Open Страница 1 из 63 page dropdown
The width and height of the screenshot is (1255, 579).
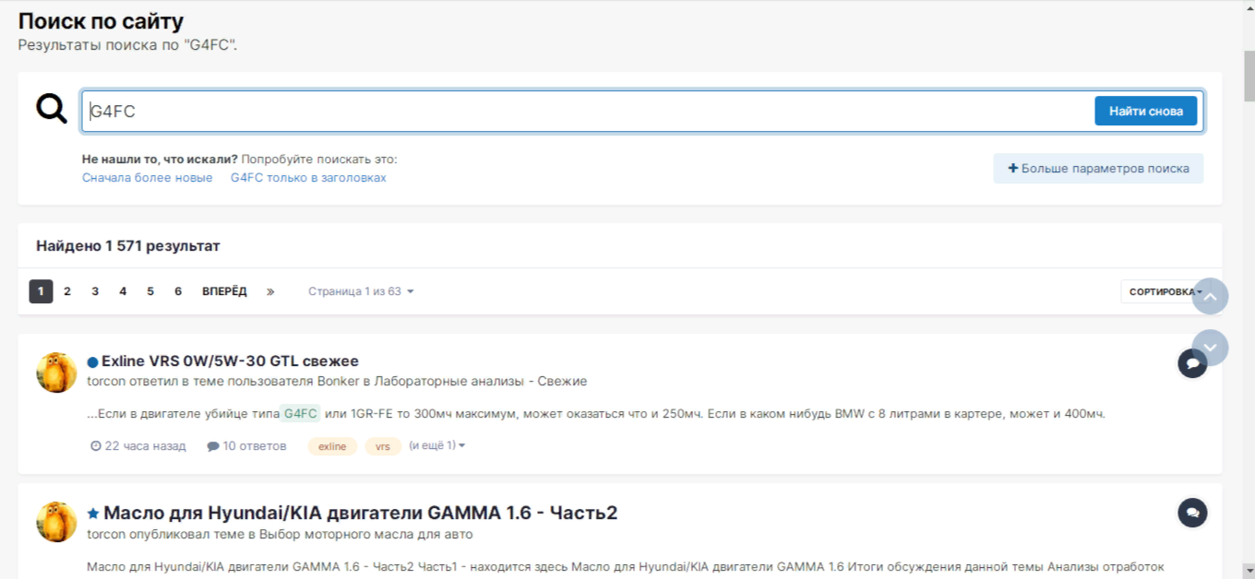361,291
